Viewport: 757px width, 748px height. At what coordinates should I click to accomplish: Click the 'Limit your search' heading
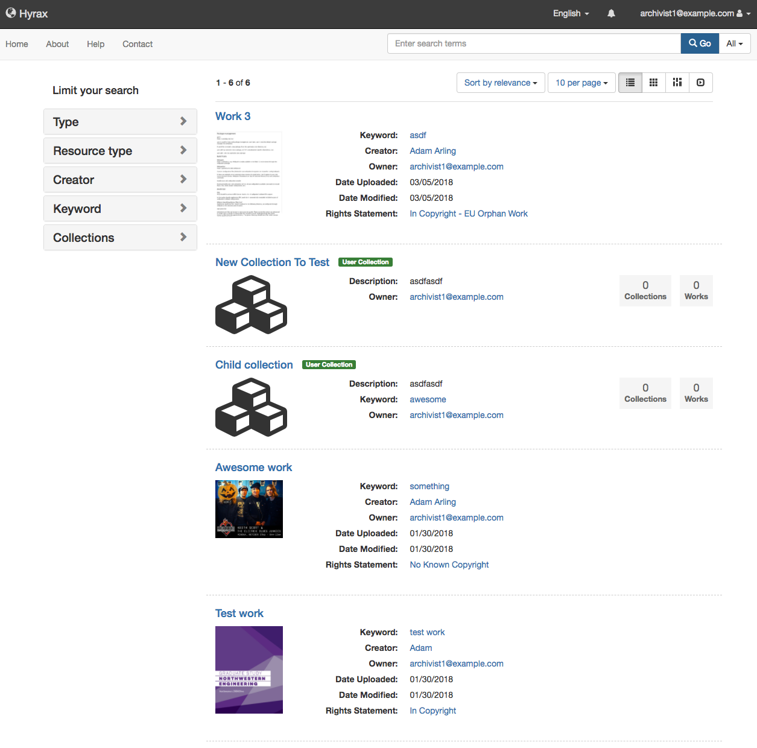click(x=95, y=90)
